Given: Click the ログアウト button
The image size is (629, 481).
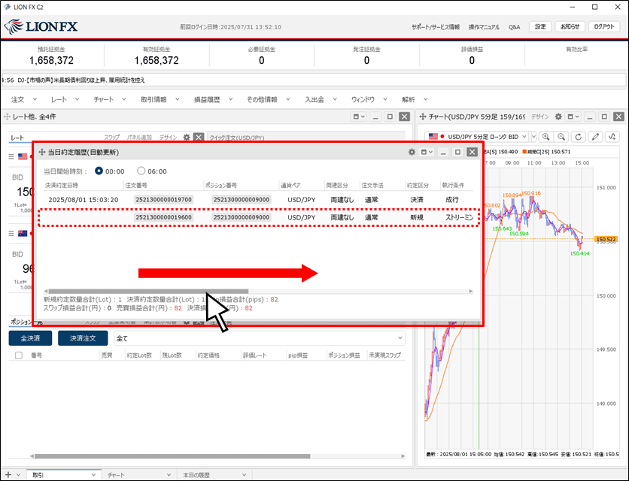Looking at the screenshot, I should 603,26.
